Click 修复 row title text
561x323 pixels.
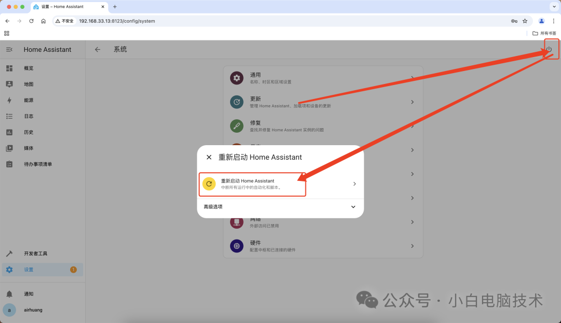(256, 123)
